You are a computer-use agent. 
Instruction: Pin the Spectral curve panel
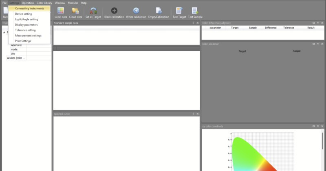[193, 114]
